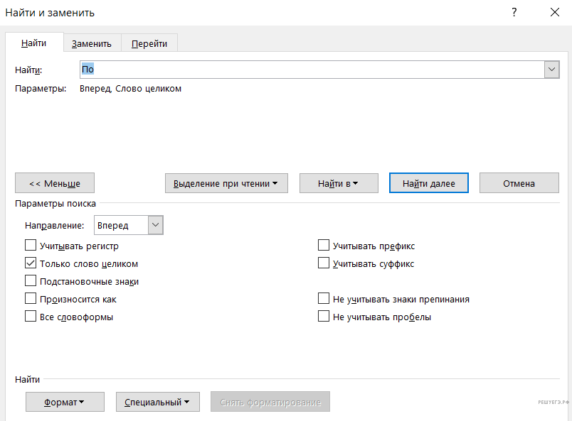Click the Найти search text field
Screen dimensions: 572x421
pos(312,70)
